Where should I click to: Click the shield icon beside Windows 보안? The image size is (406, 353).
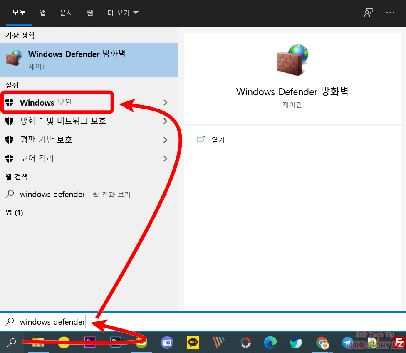10,102
